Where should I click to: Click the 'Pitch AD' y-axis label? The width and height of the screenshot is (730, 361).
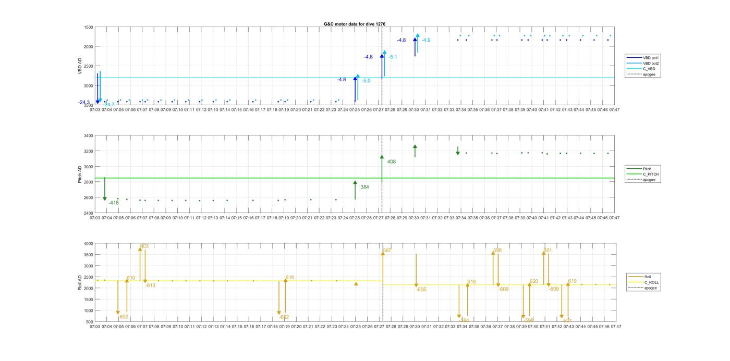(80, 175)
